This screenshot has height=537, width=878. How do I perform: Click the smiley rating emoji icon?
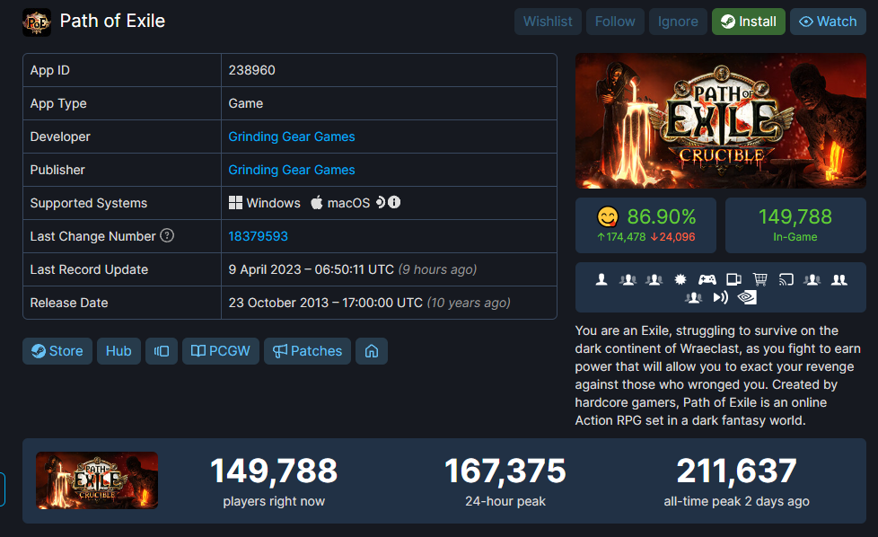(x=608, y=216)
